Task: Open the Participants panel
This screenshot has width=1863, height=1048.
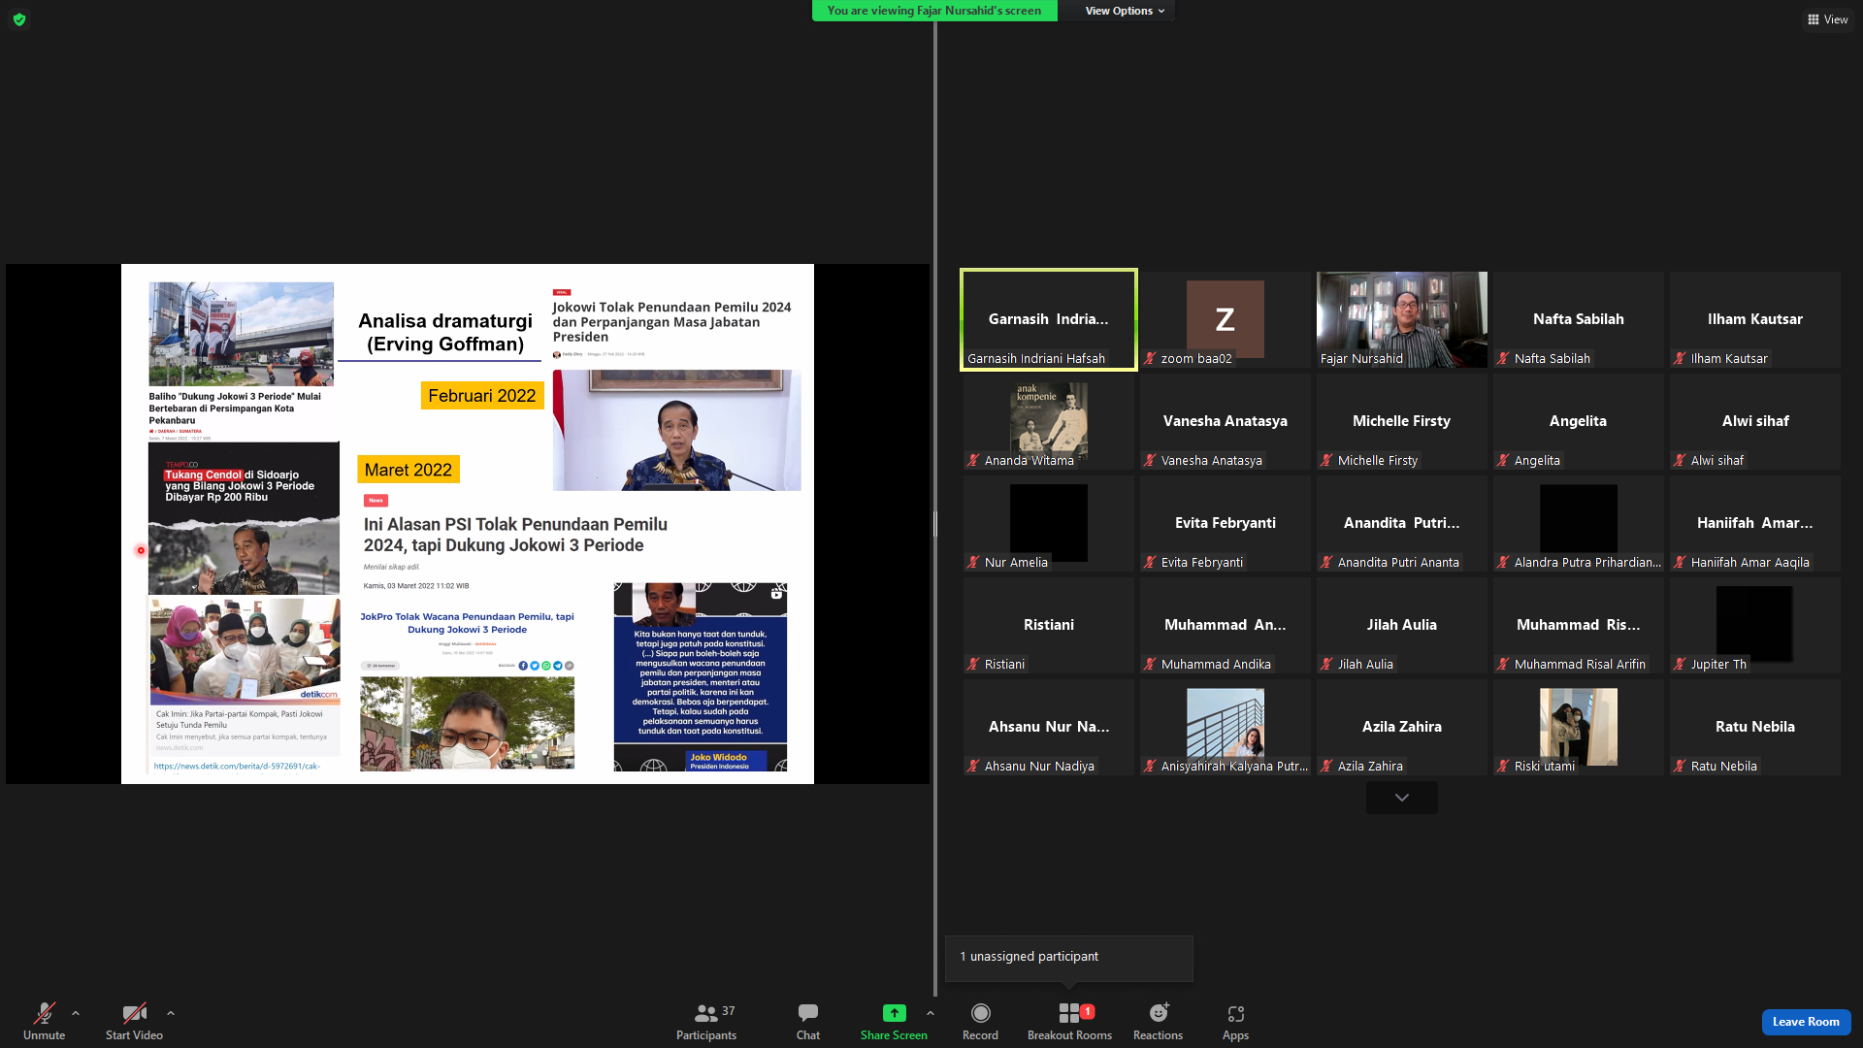Action: tap(706, 1021)
